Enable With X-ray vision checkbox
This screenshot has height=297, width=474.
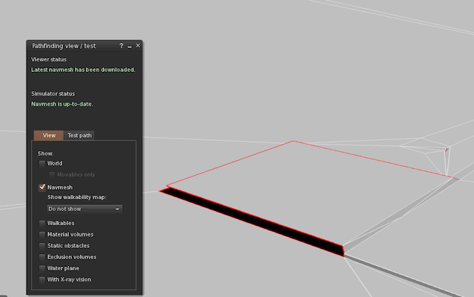(42, 279)
